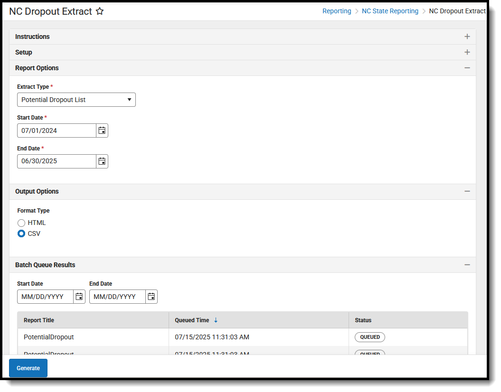Select the CSV format radio button
The width and height of the screenshot is (501, 392).
click(x=21, y=233)
